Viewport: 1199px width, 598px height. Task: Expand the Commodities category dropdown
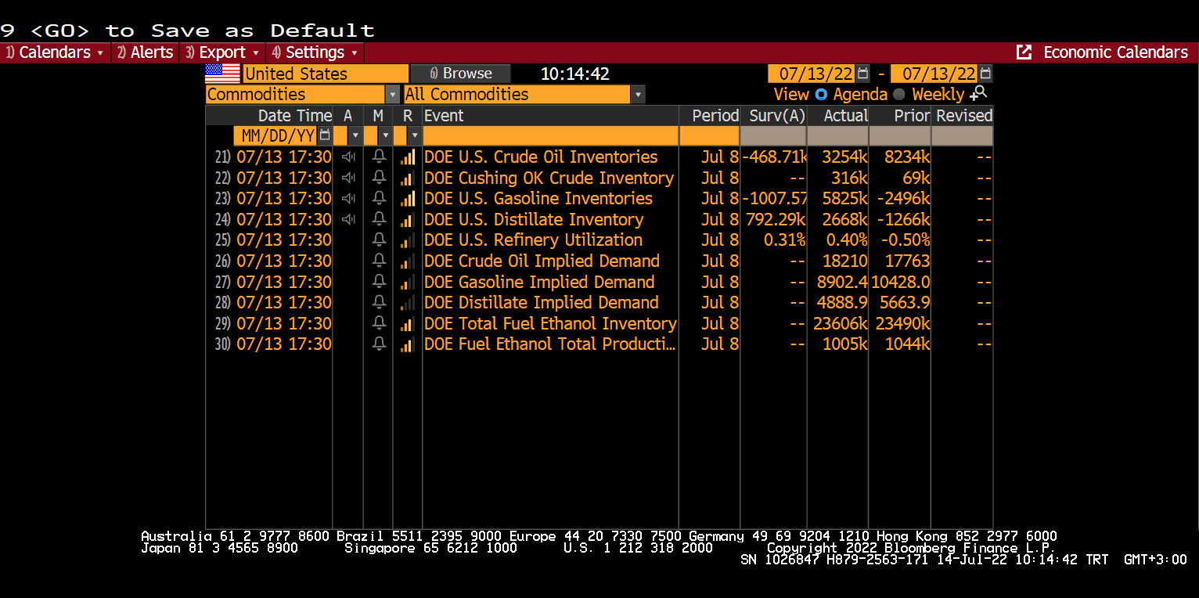(x=393, y=94)
